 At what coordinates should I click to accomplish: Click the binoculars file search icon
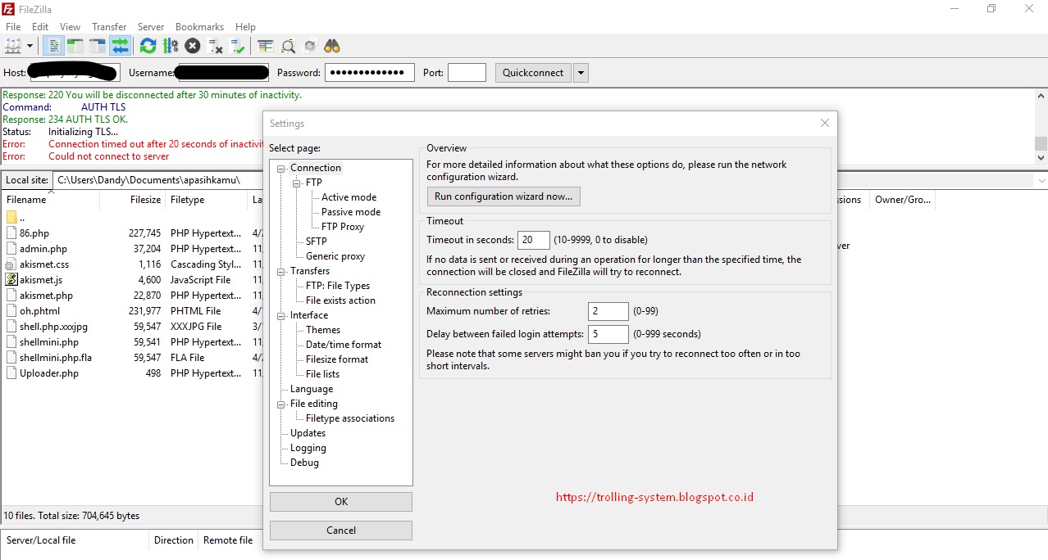332,46
